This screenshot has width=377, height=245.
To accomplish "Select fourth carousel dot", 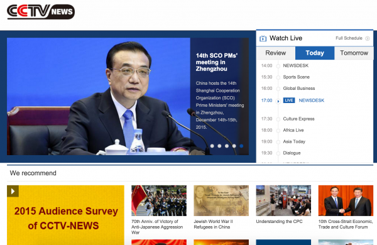I will (234, 146).
